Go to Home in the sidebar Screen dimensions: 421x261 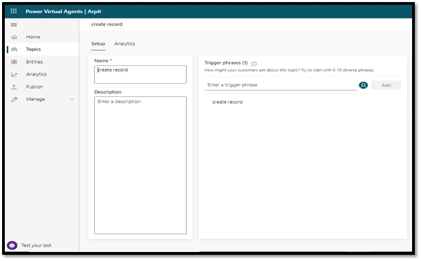(33, 37)
